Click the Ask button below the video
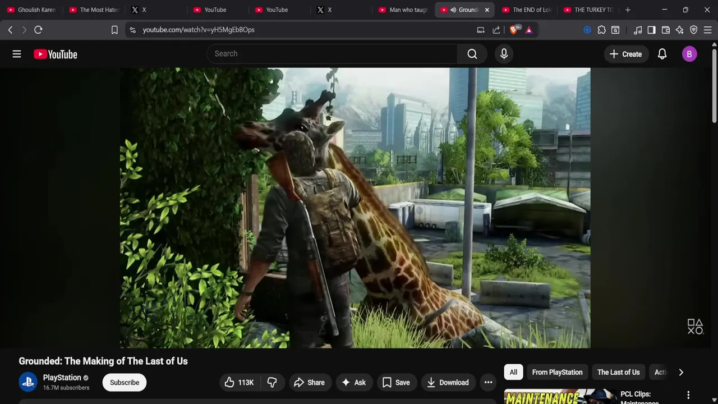718x404 pixels. [354, 383]
